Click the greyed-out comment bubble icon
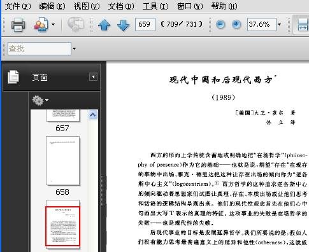The width and height of the screenshot is (309, 252). (75, 25)
